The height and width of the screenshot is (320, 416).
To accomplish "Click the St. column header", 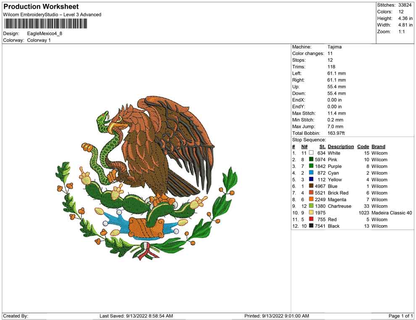I will click(x=322, y=147).
